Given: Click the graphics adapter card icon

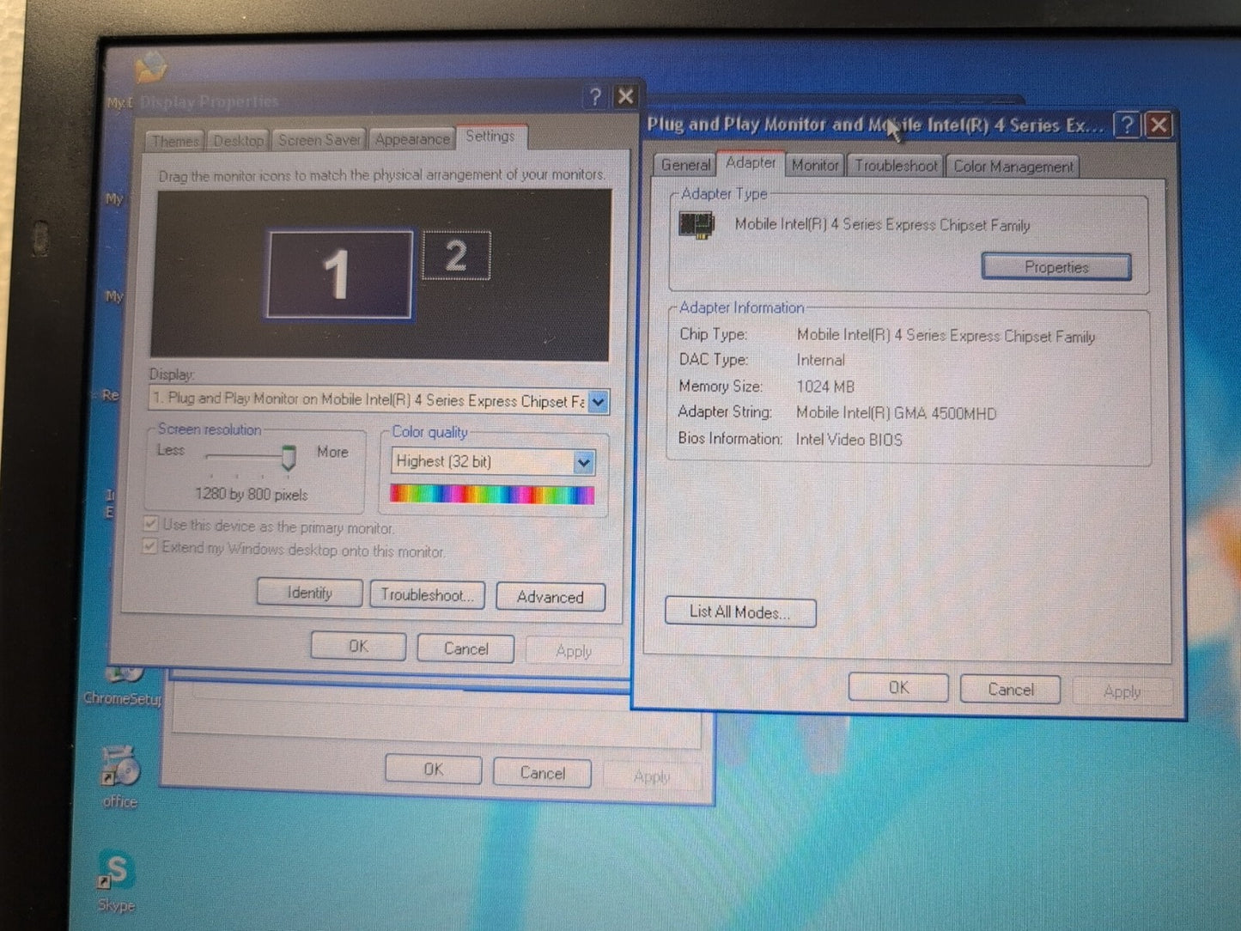Looking at the screenshot, I should 697,225.
